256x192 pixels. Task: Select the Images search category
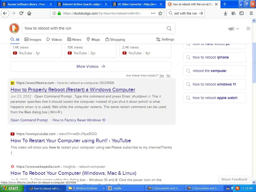coord(33,39)
